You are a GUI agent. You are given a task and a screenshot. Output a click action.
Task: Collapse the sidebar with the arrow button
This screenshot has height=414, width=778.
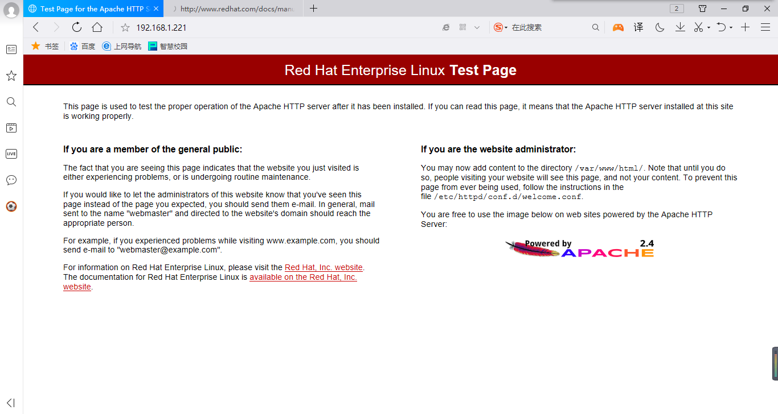pyautogui.click(x=10, y=403)
